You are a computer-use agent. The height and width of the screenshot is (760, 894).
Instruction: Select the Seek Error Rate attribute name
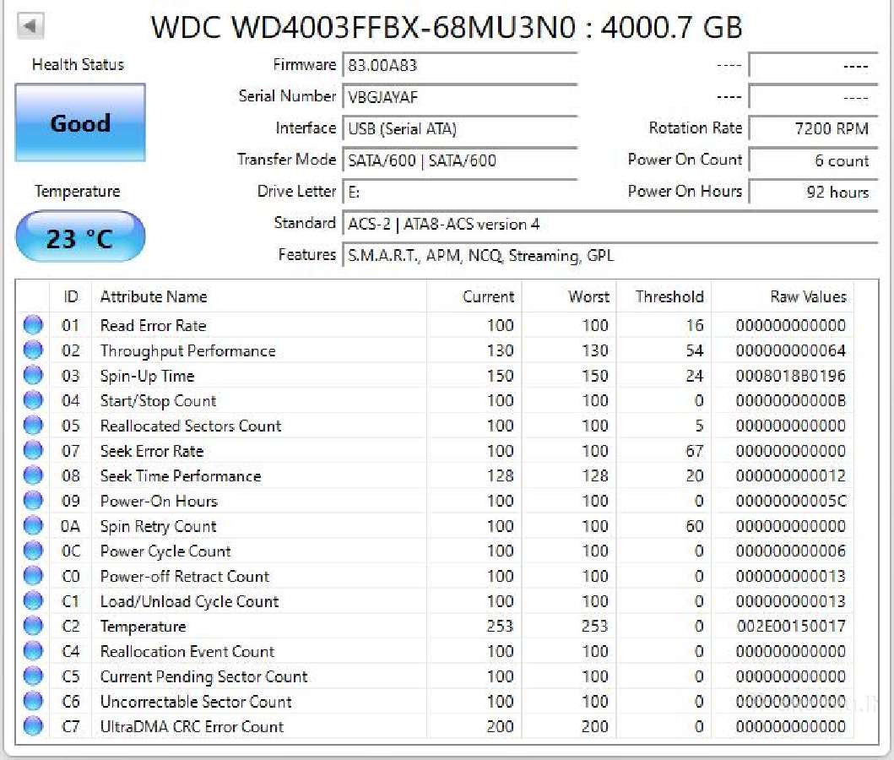click(x=152, y=451)
